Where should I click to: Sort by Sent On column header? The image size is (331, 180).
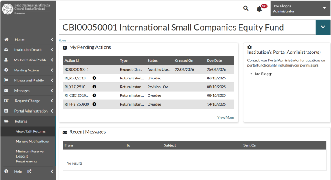point(250,145)
